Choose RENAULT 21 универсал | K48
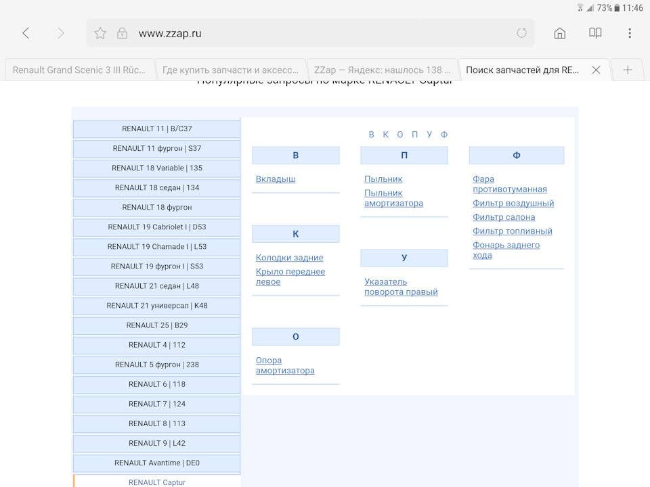The width and height of the screenshot is (650, 487). point(156,306)
